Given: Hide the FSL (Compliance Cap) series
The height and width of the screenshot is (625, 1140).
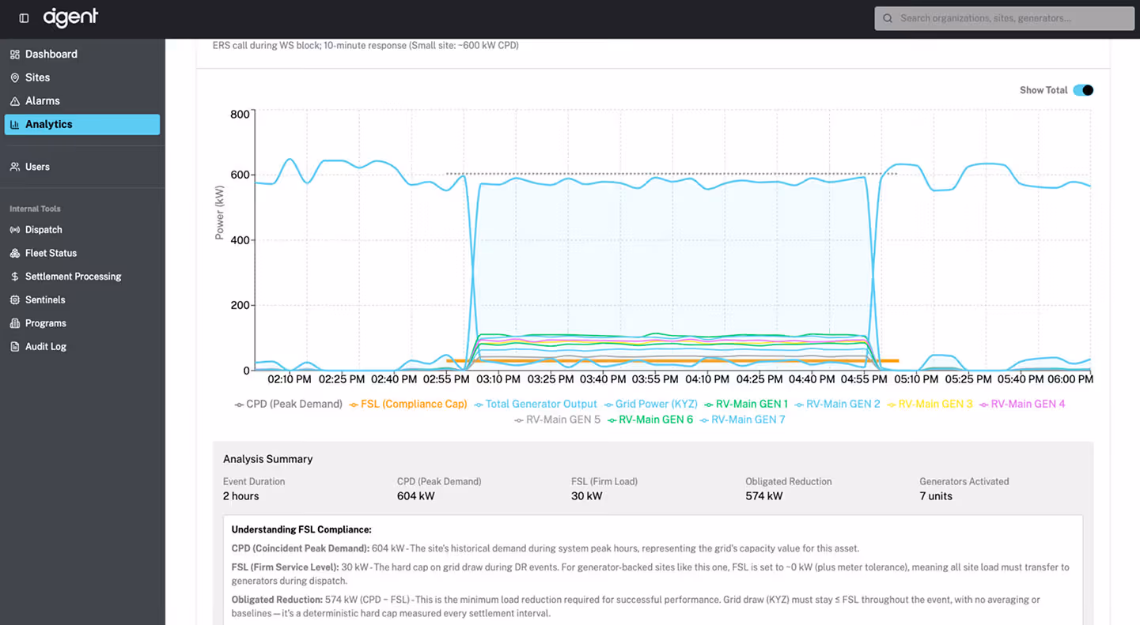Looking at the screenshot, I should click(x=415, y=404).
